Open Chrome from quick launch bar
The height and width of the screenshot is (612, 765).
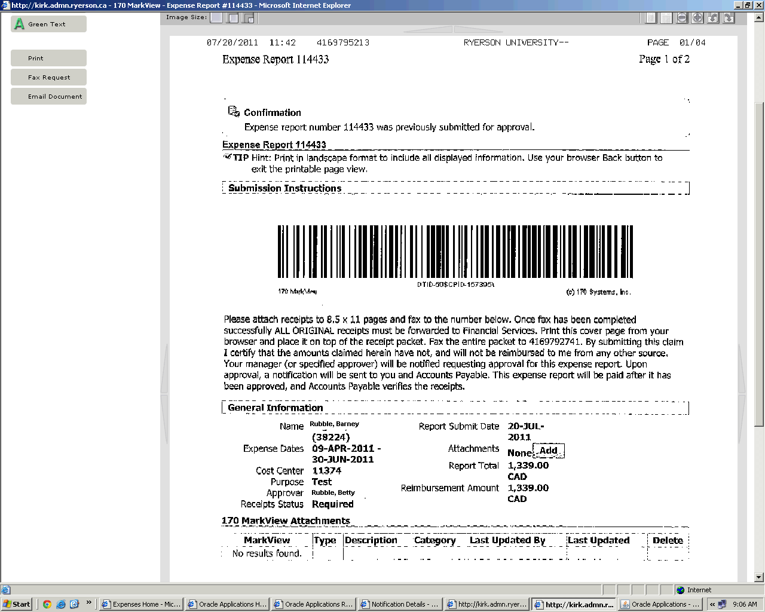tap(47, 604)
